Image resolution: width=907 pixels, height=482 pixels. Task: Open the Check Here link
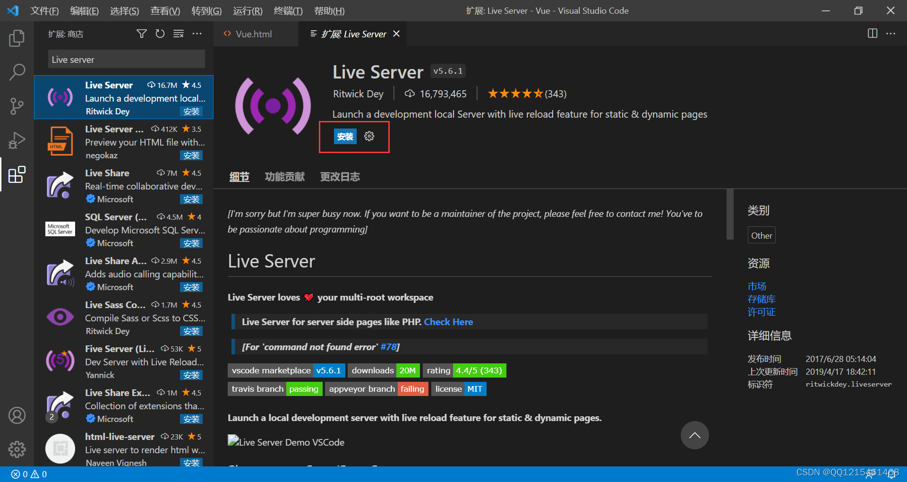pos(448,322)
